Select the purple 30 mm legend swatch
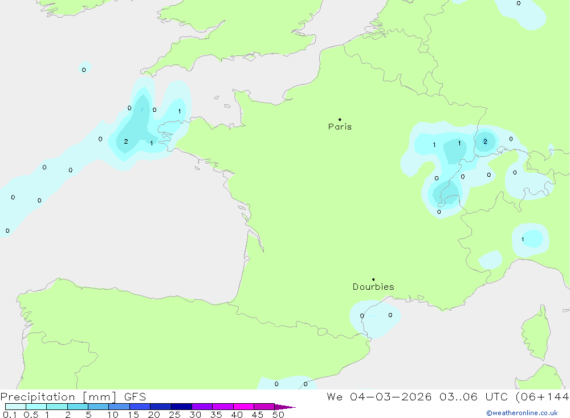The width and height of the screenshot is (570, 418). point(202,407)
